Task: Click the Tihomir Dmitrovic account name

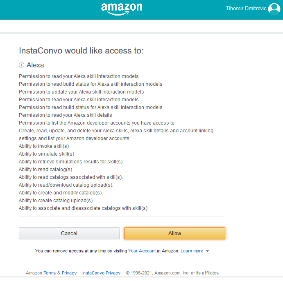Action: coord(246,8)
